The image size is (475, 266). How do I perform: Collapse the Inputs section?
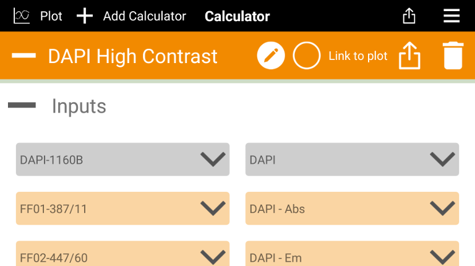click(22, 106)
